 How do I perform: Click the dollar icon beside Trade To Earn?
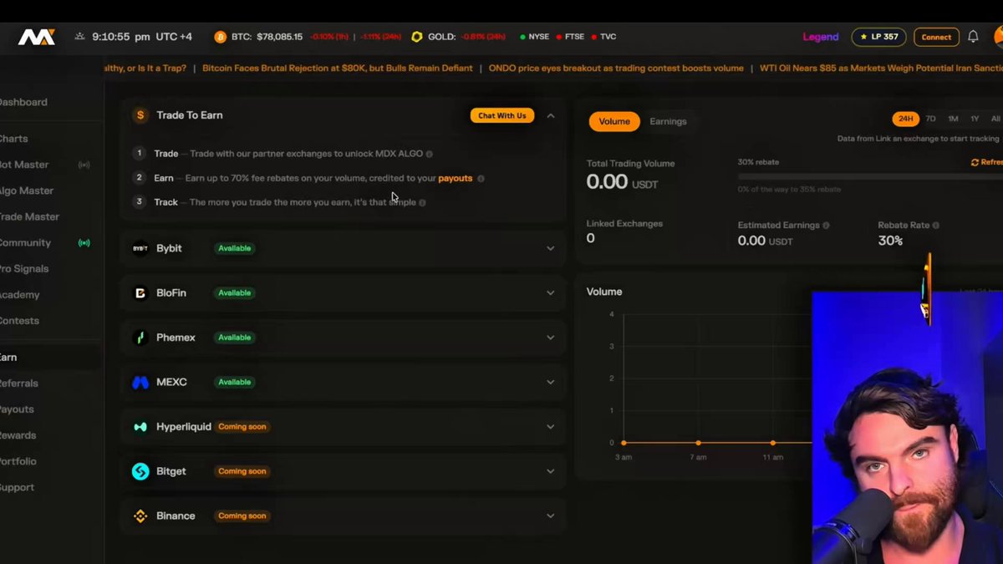click(x=140, y=115)
